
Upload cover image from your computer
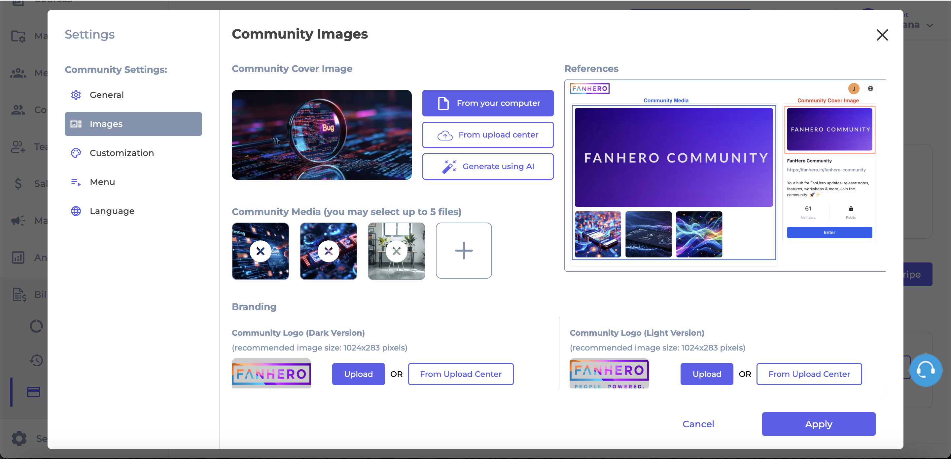(488, 103)
